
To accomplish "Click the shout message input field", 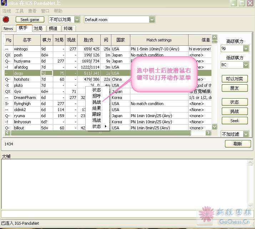I will (127, 213).
